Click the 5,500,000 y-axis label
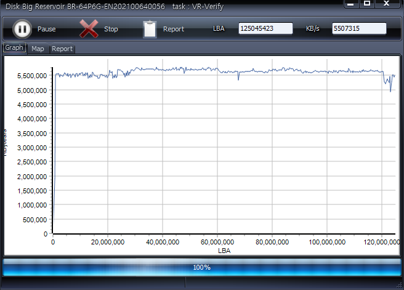The width and height of the screenshot is (404, 290). 30,76
